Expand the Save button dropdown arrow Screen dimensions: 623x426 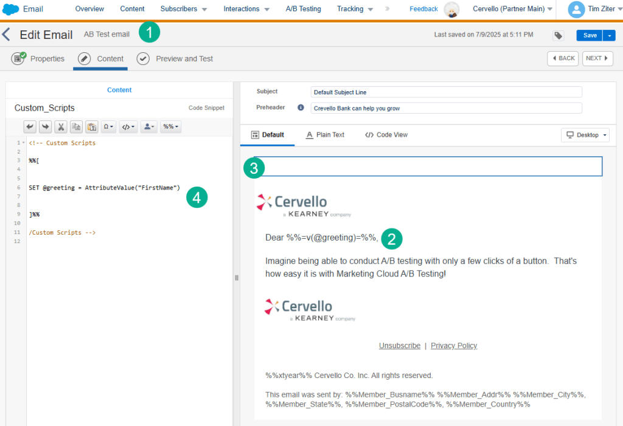pos(610,35)
